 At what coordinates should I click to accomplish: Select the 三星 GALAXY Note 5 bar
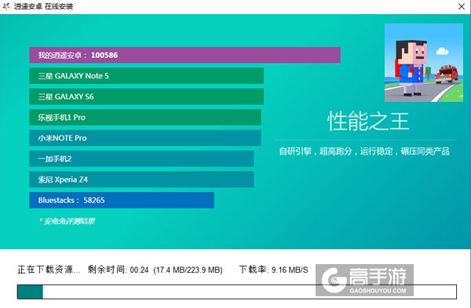coord(147,76)
